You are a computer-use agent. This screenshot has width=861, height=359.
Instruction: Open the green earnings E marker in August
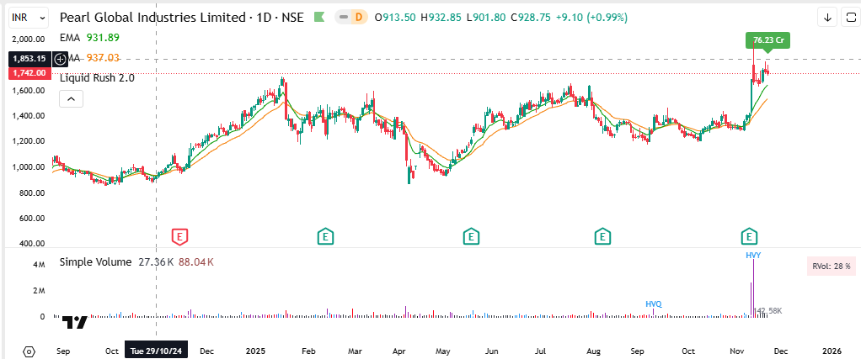tap(602, 237)
